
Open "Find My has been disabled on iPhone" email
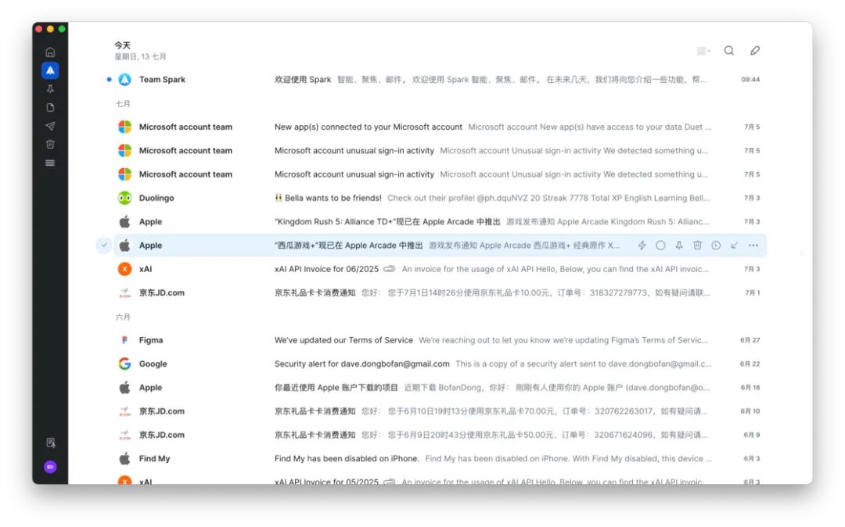440,459
